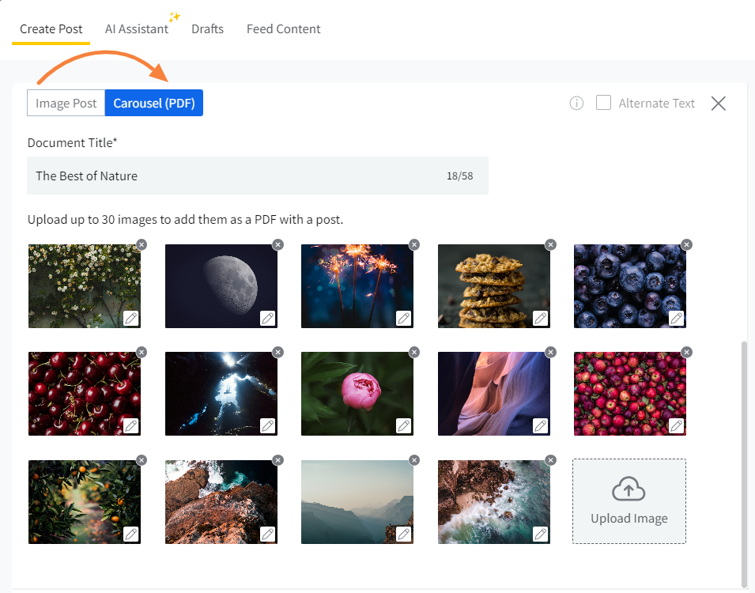This screenshot has width=755, height=593.
Task: Select the Create Post tab
Action: tap(51, 29)
